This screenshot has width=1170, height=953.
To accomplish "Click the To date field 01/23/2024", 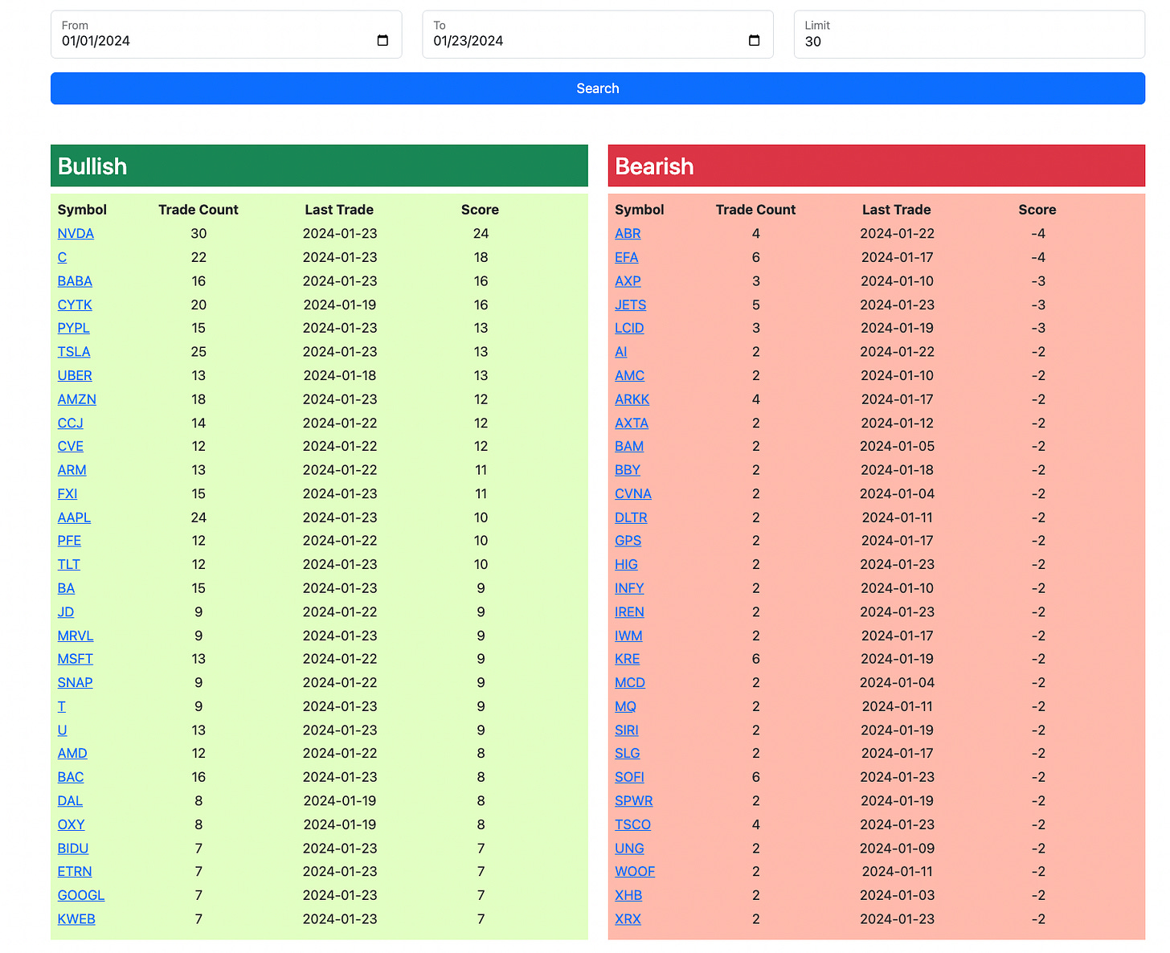I will click(x=597, y=35).
